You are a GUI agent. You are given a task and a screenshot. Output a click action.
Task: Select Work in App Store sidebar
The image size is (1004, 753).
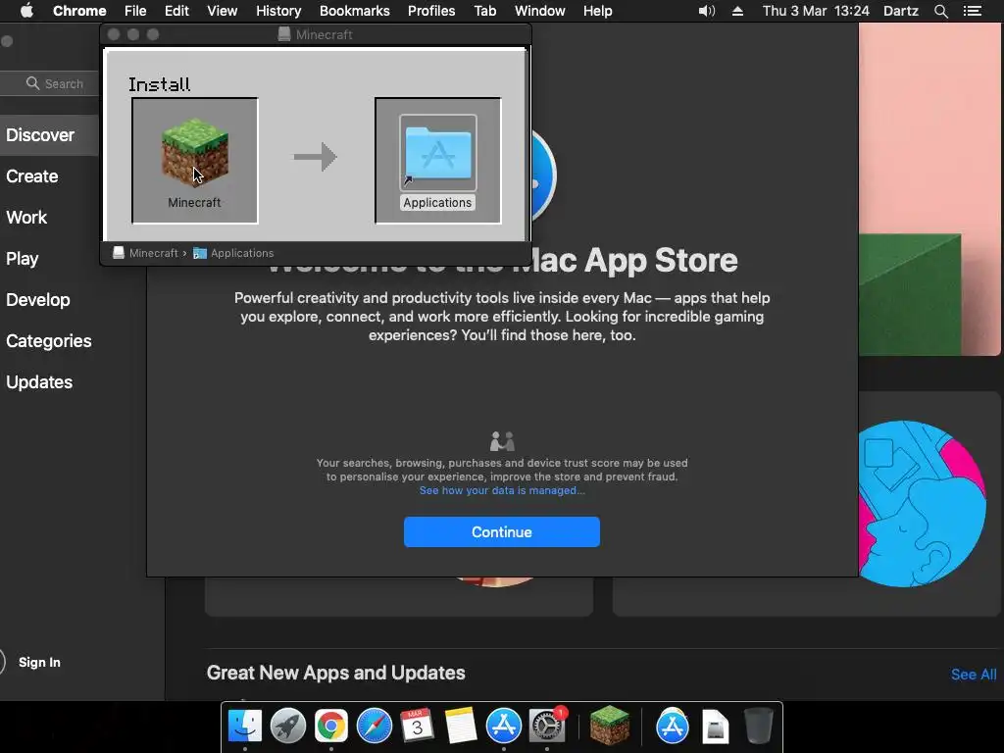(x=26, y=217)
